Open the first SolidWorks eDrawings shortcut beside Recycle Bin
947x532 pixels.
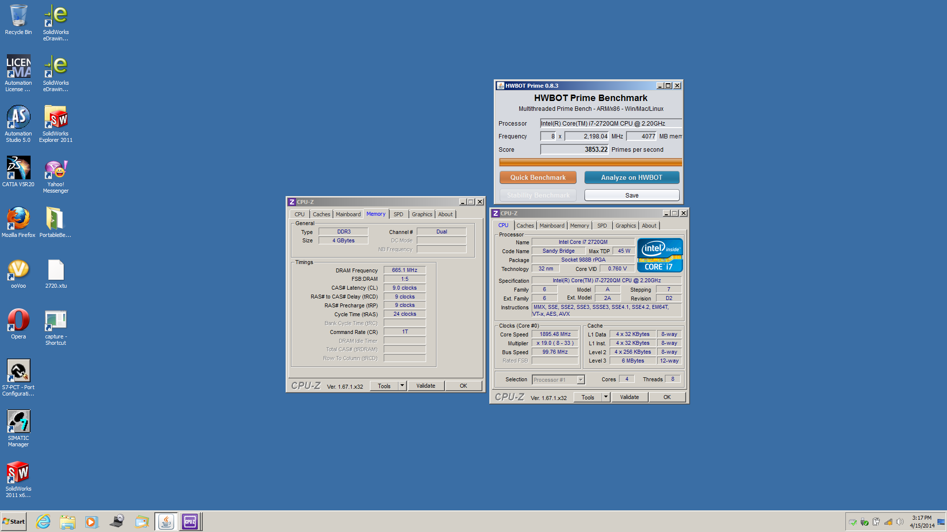[56, 23]
